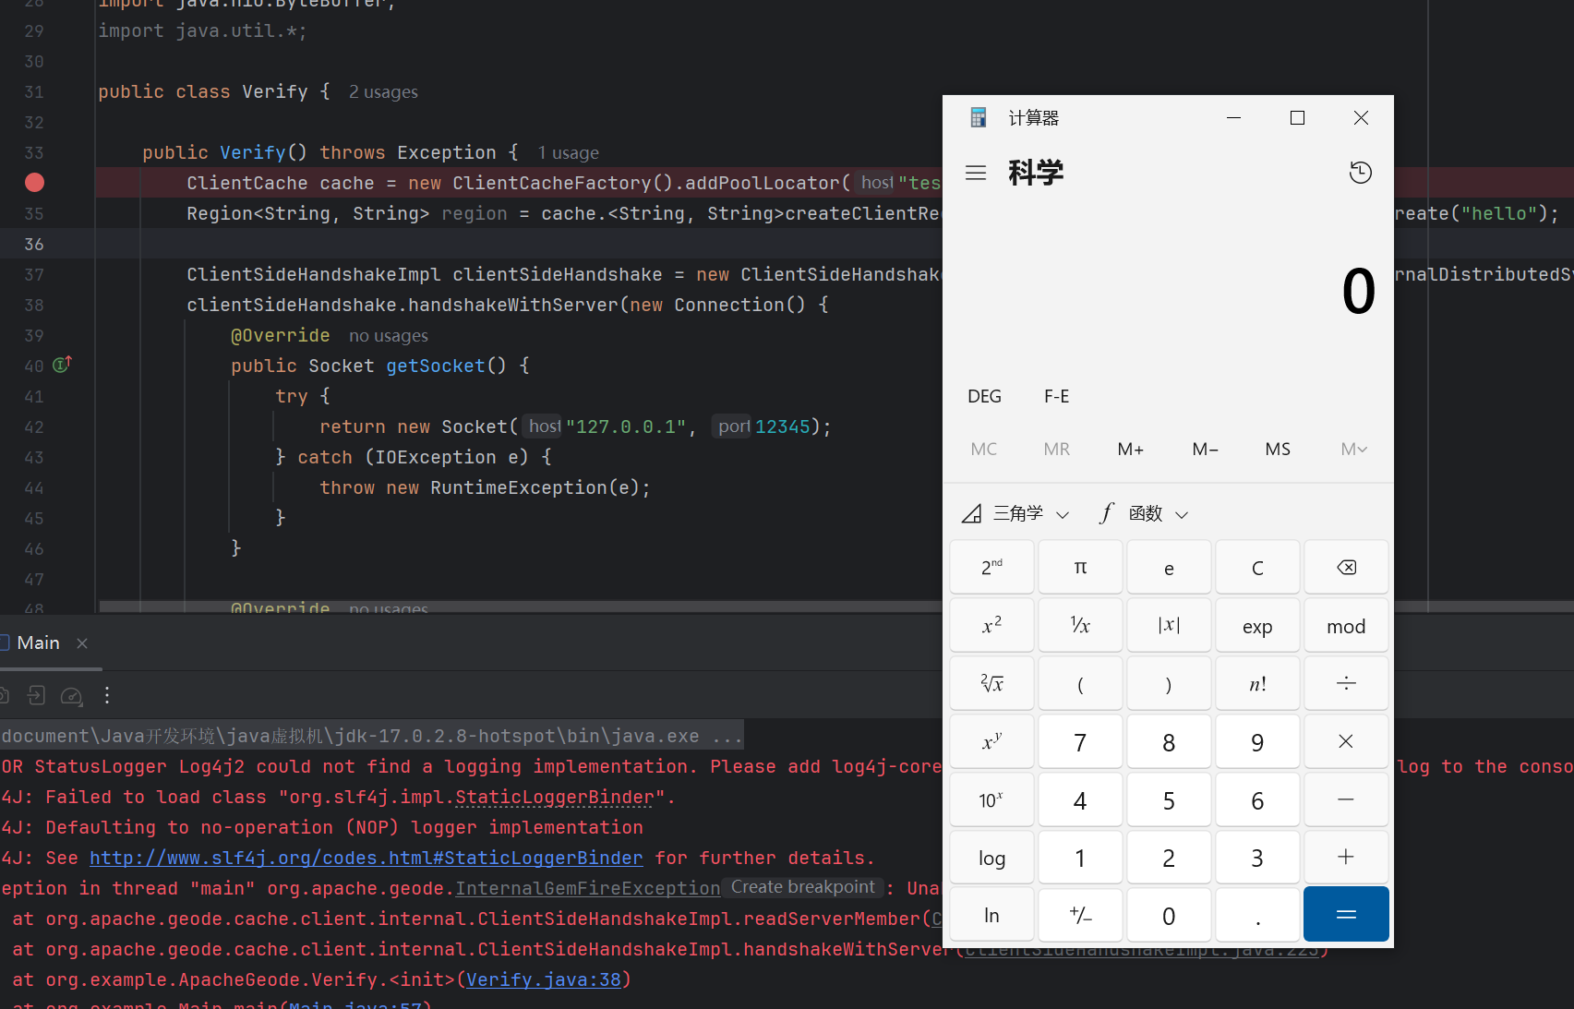
Task: Select the Main run tab
Action: point(38,643)
